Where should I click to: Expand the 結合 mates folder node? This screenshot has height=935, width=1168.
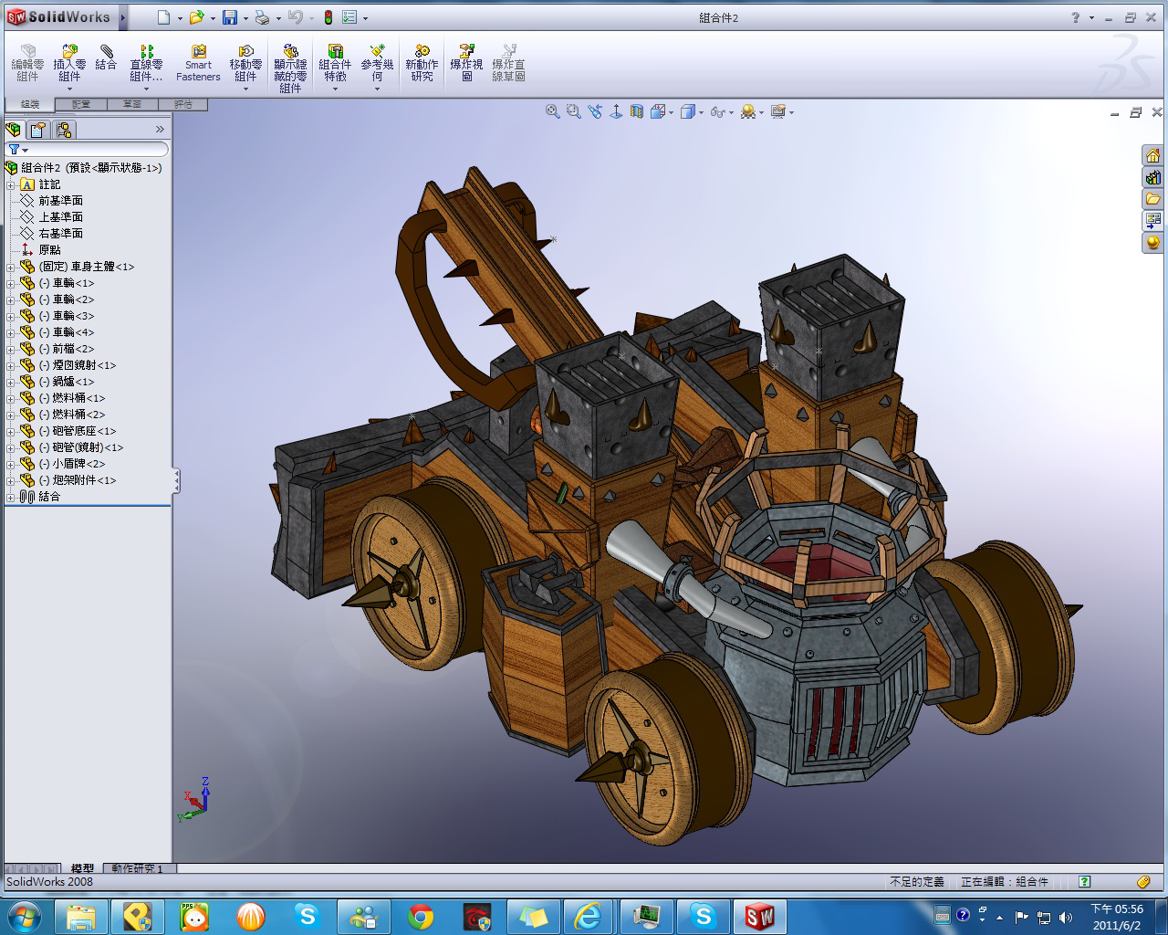click(10, 497)
